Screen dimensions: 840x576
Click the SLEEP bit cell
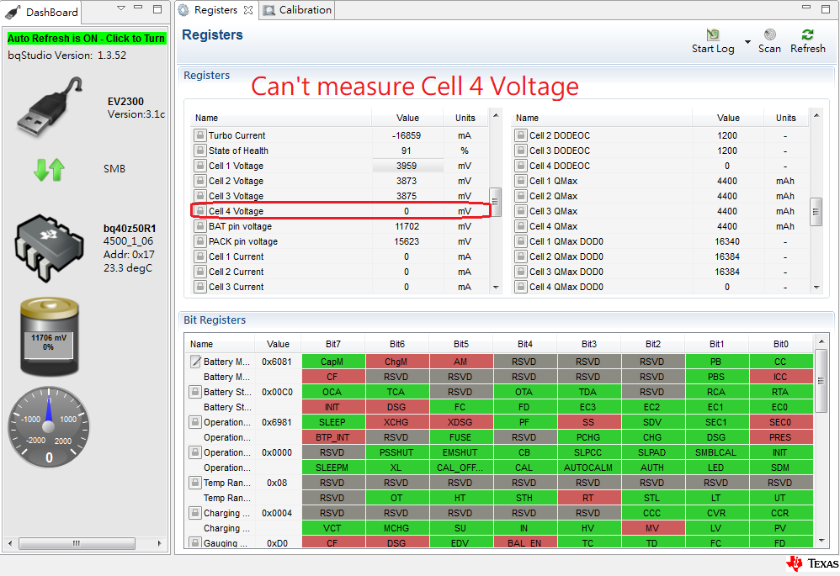click(332, 422)
